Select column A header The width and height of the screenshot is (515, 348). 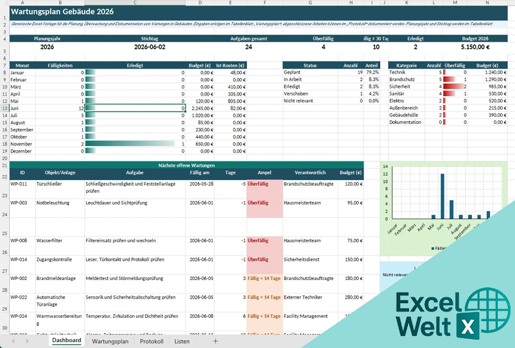pyautogui.click(x=22, y=3)
